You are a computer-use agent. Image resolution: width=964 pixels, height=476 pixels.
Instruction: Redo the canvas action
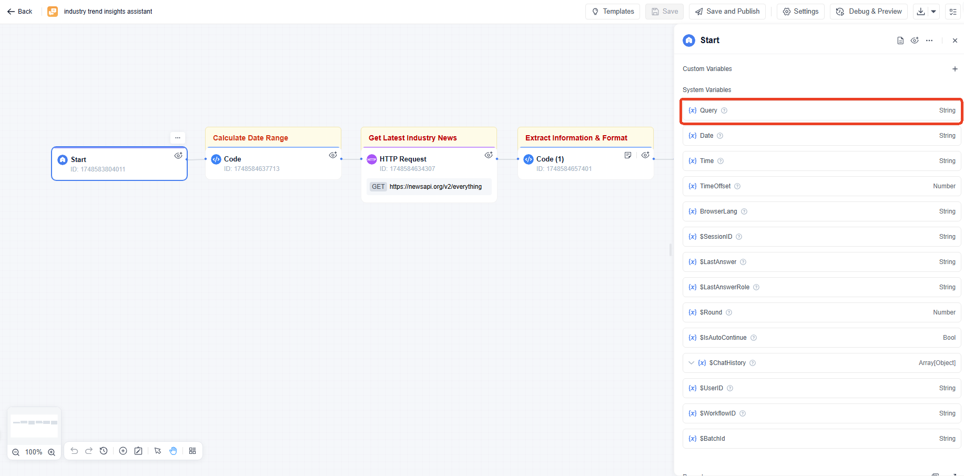tap(89, 451)
